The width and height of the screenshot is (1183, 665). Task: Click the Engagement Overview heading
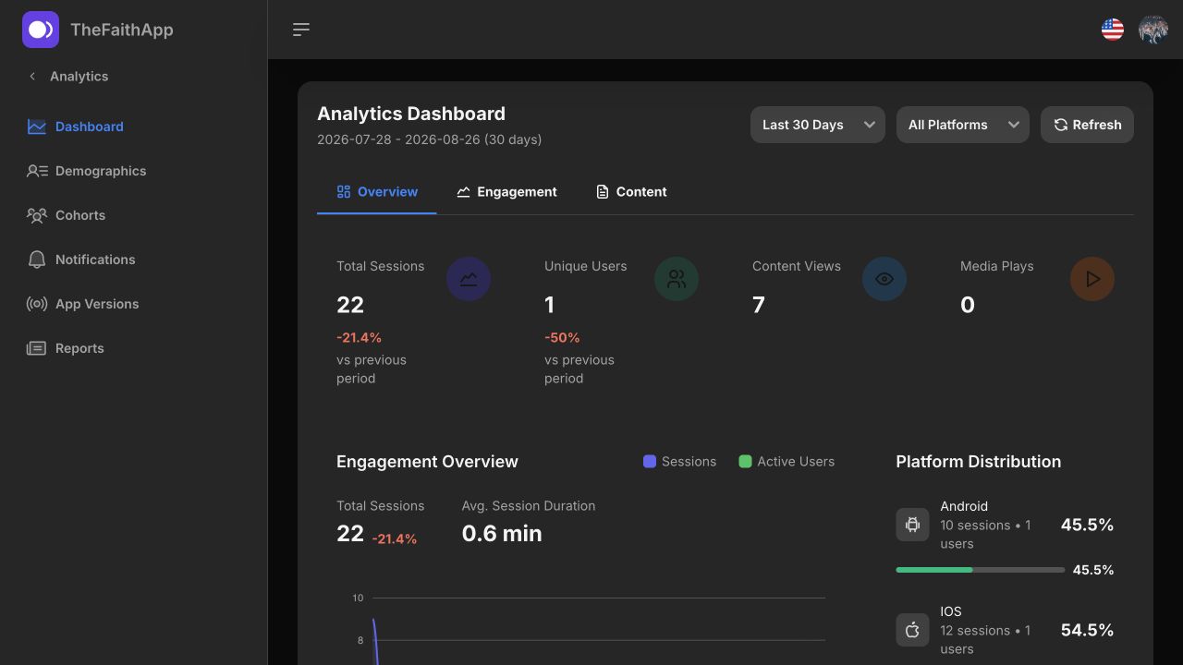(427, 462)
